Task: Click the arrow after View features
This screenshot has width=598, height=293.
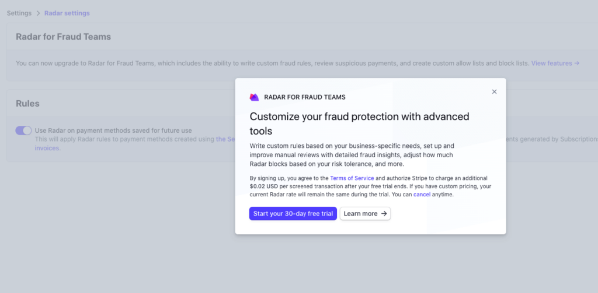Action: 576,63
